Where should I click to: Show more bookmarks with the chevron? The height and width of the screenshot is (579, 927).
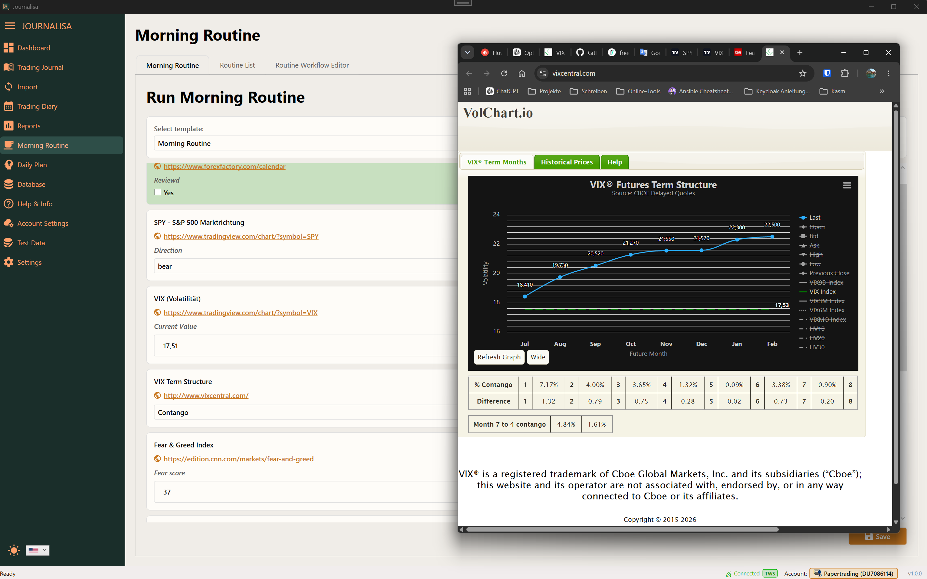(x=882, y=91)
